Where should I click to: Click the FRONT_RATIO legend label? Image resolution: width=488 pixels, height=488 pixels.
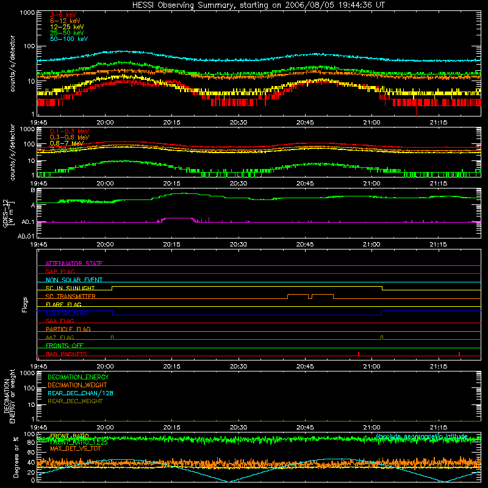(x=70, y=436)
